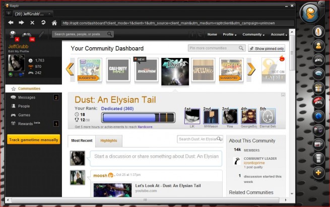
Task: Click the Raptr mascot logo orb
Action: 310,13
